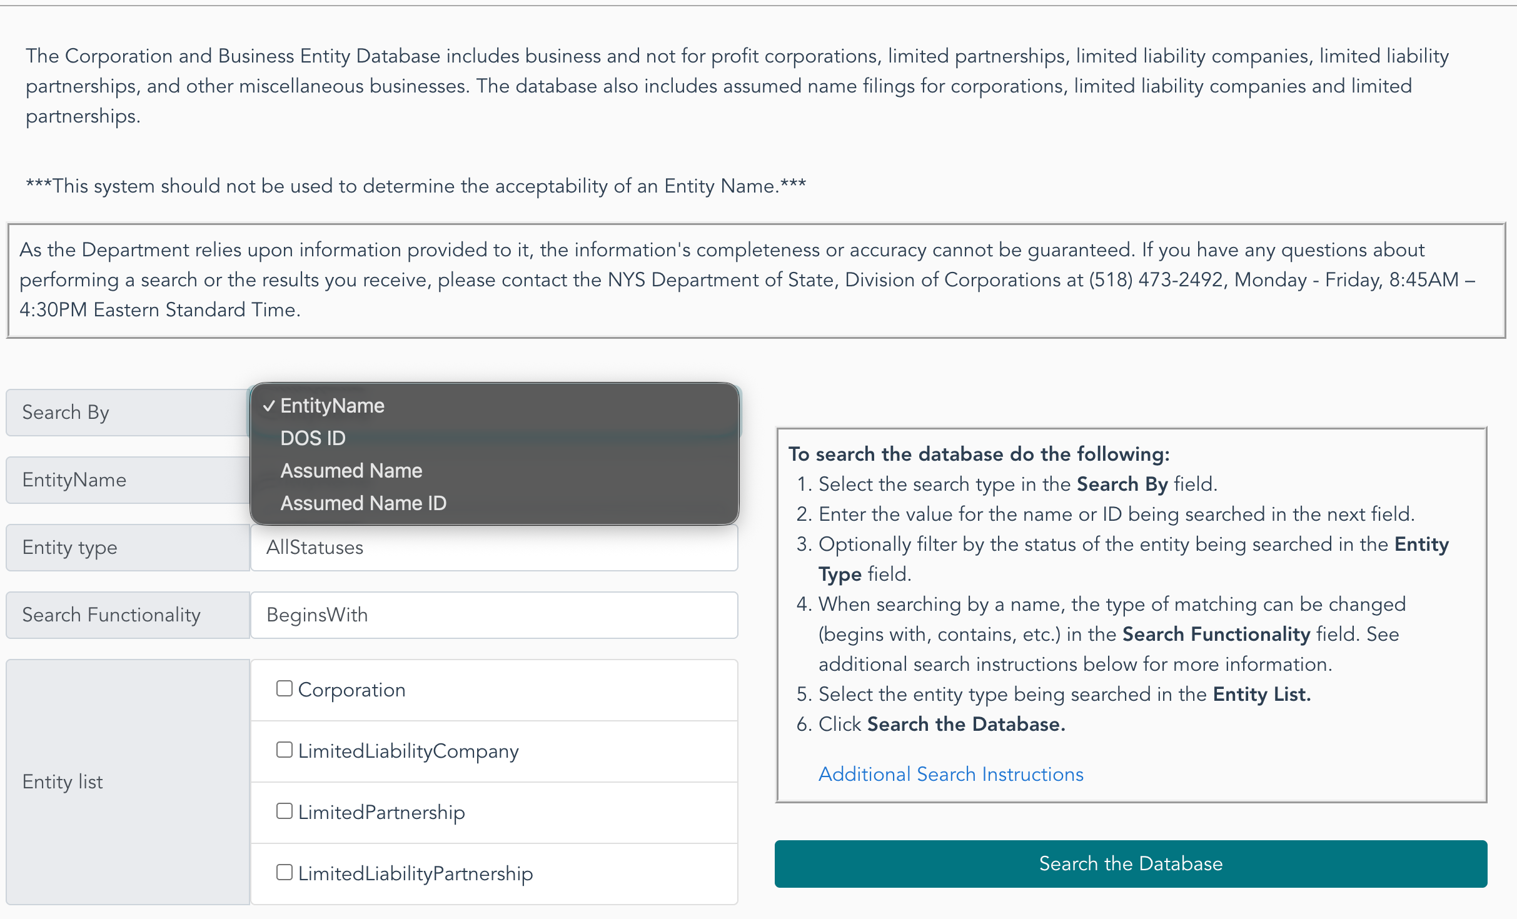Click the Department disclaimer notice box

(756, 281)
